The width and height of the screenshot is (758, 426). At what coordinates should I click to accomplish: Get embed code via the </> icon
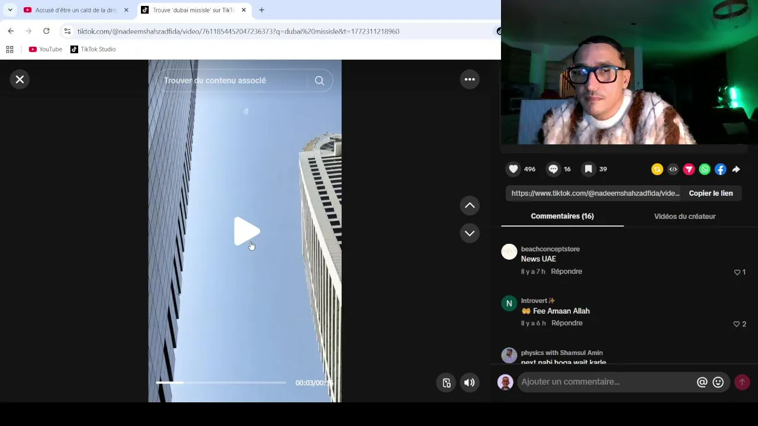(x=673, y=170)
